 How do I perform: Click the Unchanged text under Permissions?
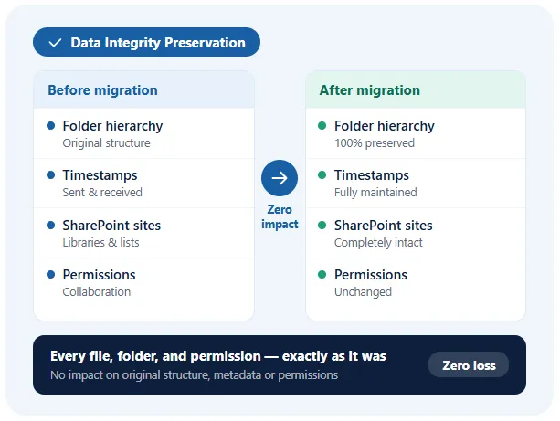coord(363,292)
